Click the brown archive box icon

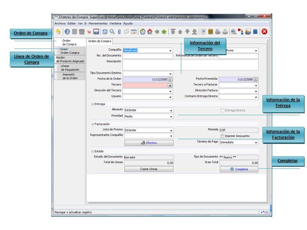pyautogui.click(x=210, y=32)
